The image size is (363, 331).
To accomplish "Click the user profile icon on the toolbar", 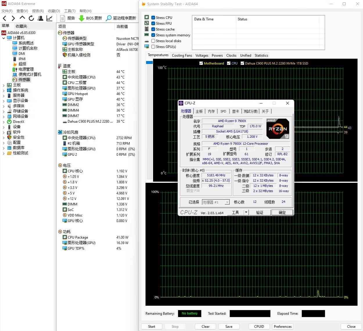I will 40,18.
